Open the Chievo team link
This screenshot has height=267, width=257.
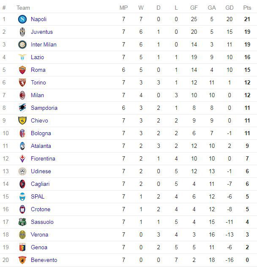(x=39, y=120)
